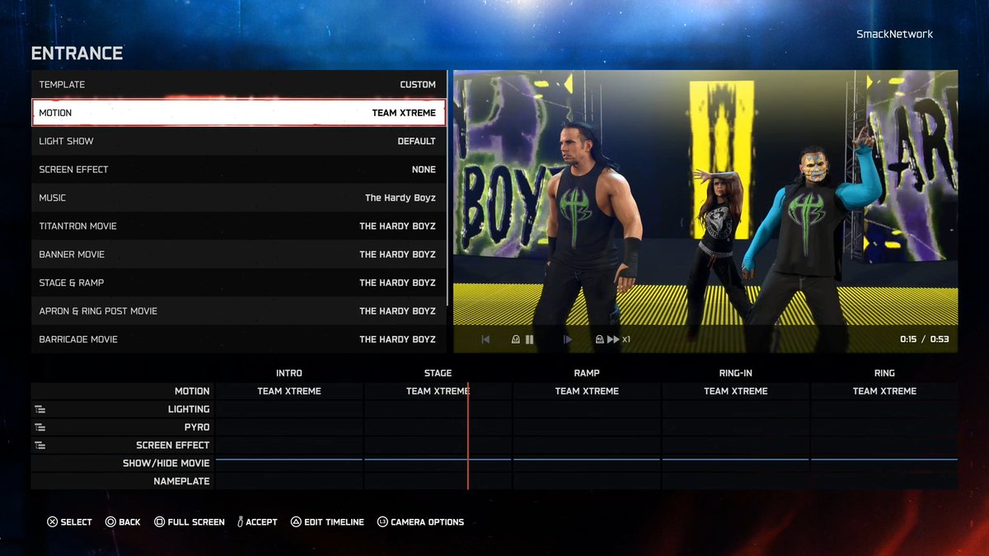Viewport: 989px width, 556px height.
Task: Click Team Xtreme motion under Ramp
Action: [587, 391]
